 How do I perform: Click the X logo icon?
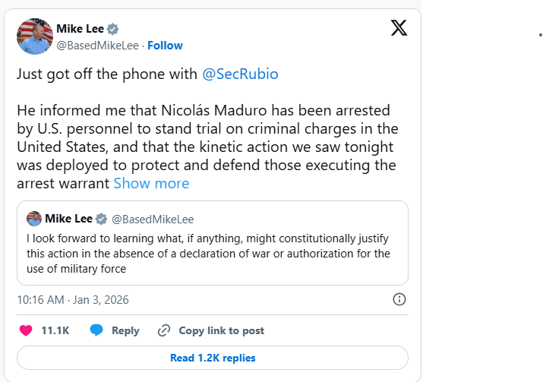399,28
